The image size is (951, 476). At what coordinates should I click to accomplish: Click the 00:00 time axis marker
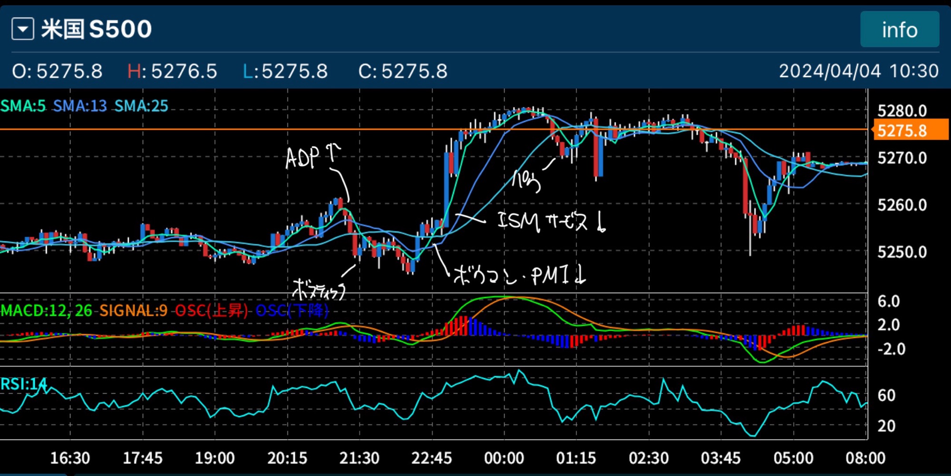coord(504,458)
